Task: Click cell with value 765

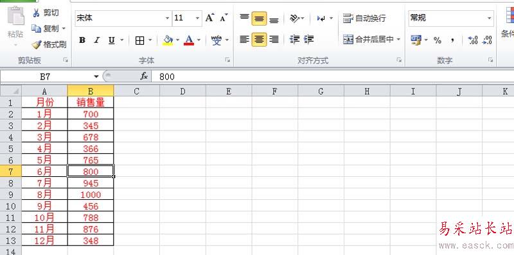Action: [x=91, y=160]
